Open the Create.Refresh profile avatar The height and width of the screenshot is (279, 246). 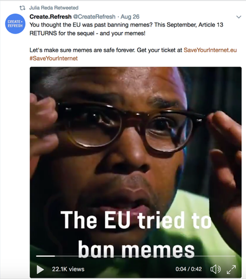pyautogui.click(x=15, y=24)
